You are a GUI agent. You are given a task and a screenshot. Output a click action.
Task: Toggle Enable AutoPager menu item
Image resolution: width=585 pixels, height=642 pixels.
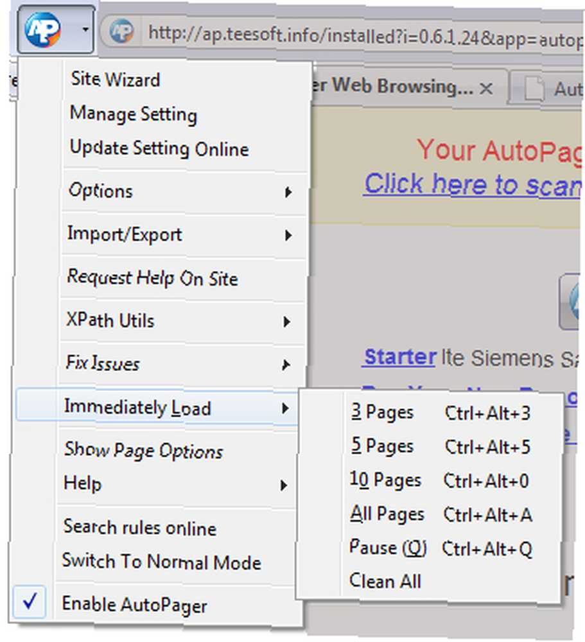tap(158, 604)
